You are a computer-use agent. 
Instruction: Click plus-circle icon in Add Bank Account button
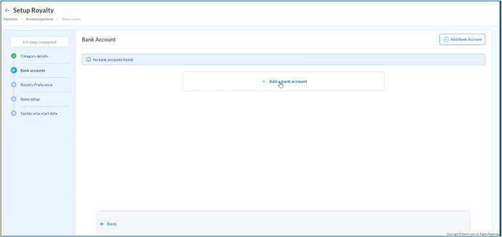pos(446,40)
